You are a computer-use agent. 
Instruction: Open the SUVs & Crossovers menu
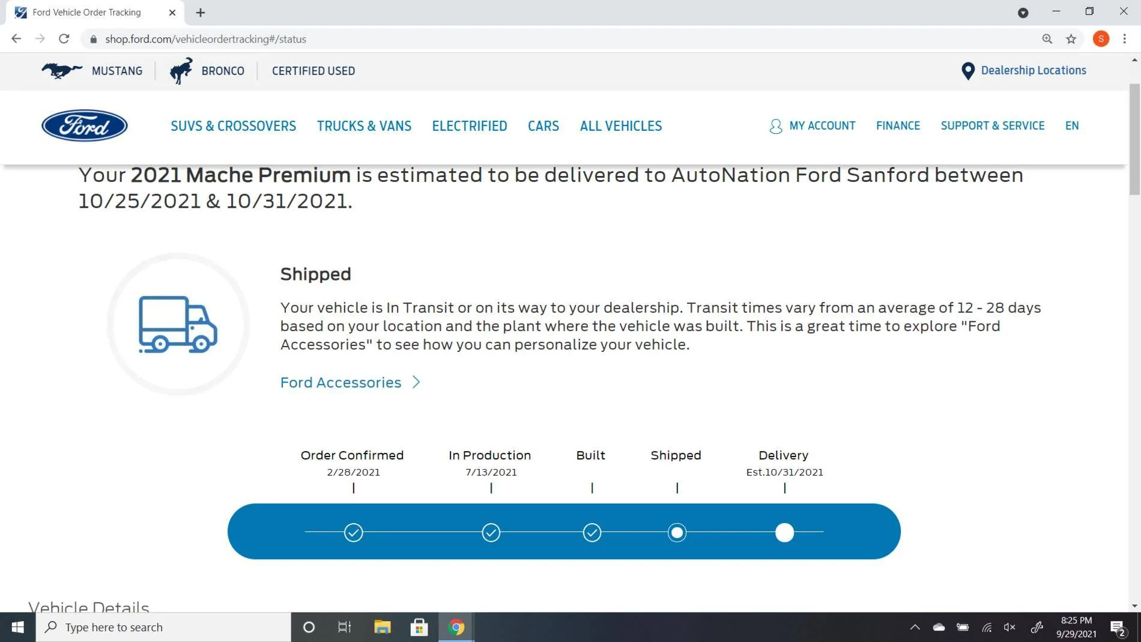coord(233,126)
